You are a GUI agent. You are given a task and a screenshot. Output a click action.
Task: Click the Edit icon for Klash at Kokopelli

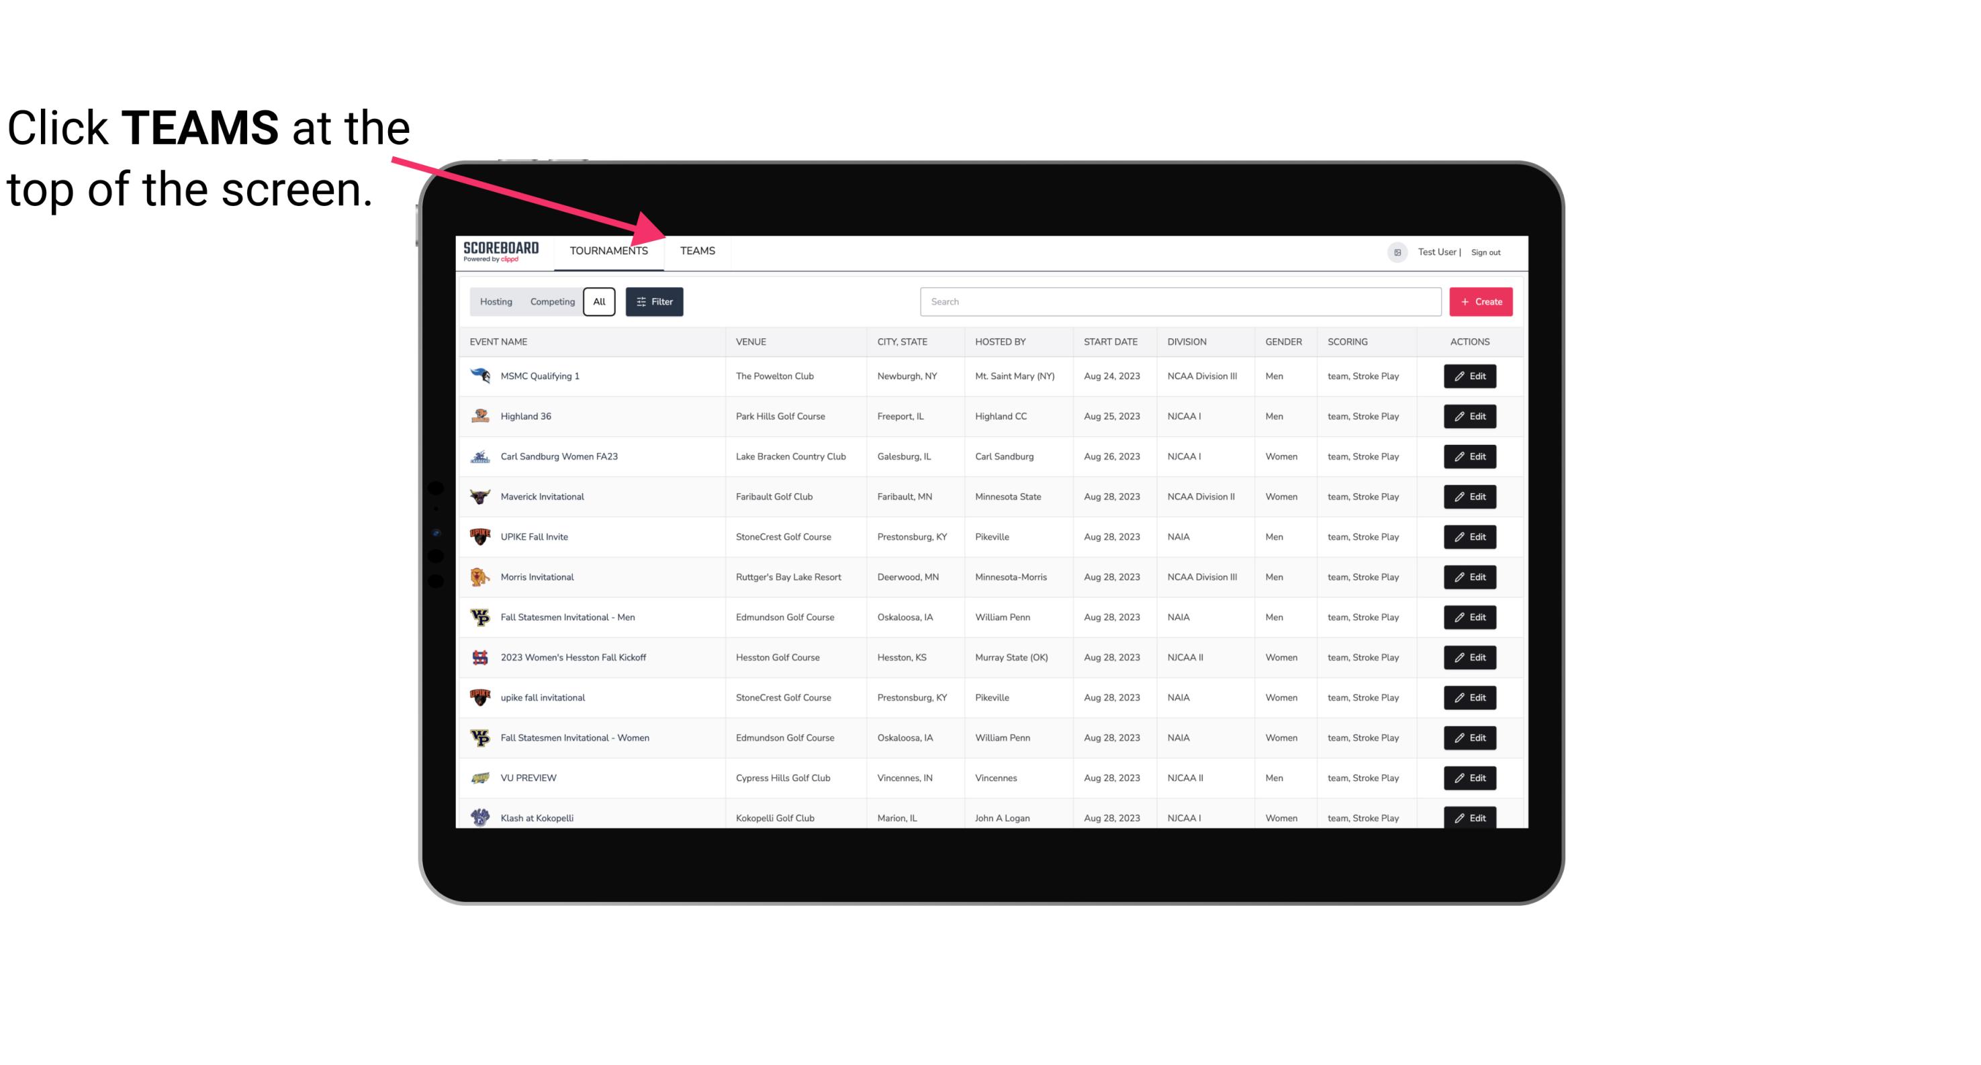click(1472, 817)
